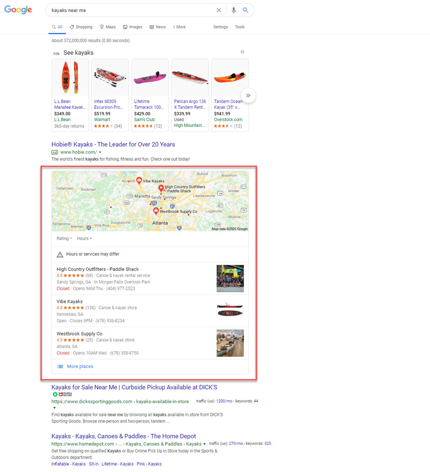
Task: Click the High Country Outfitters map pin
Action: click(161, 188)
